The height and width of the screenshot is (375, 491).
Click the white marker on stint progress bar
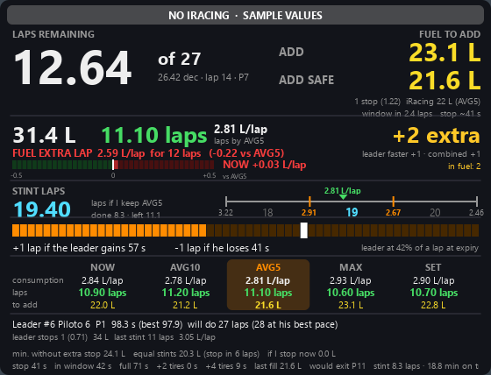(303, 230)
